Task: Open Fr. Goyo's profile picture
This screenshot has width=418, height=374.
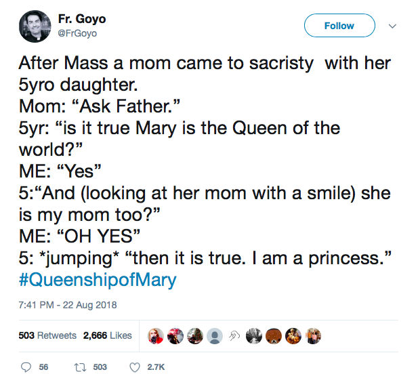Action: click(x=30, y=26)
